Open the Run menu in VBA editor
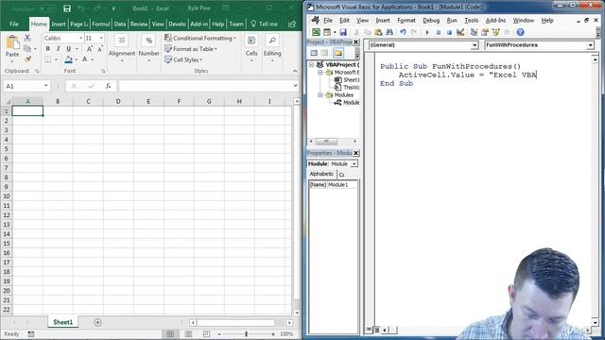605x340 pixels. coord(452,21)
